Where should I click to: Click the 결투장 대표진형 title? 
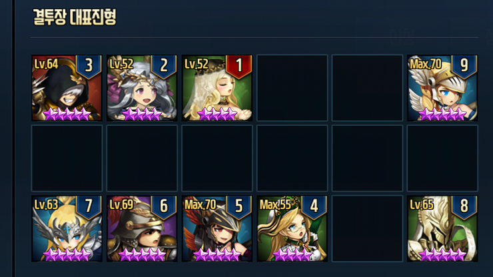click(75, 17)
